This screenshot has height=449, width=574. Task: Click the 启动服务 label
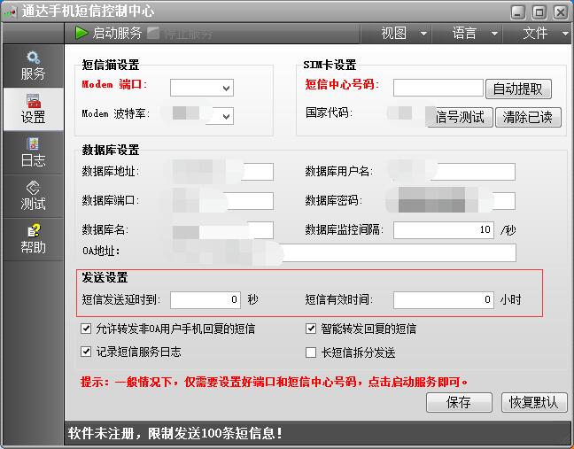(x=117, y=33)
